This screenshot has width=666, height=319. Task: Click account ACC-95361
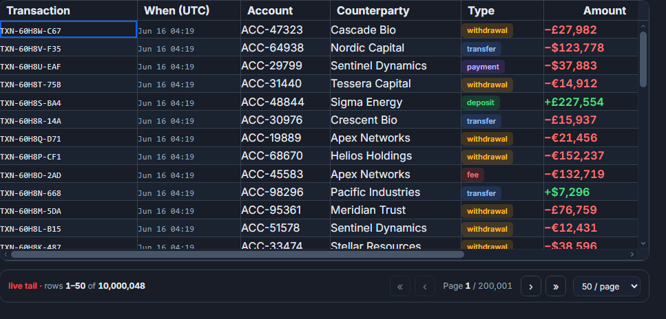click(271, 210)
